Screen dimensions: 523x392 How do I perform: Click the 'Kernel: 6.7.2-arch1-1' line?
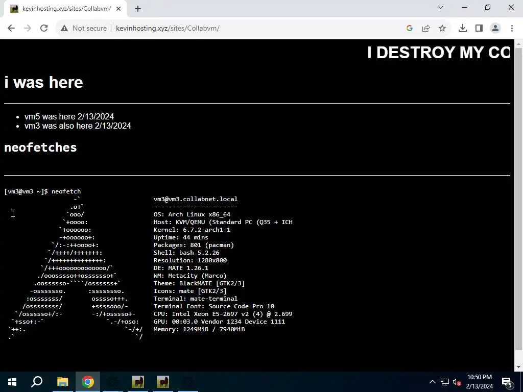click(x=192, y=230)
